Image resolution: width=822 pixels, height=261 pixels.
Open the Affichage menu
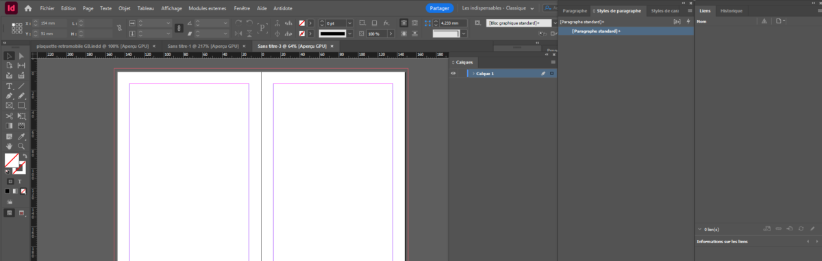(x=171, y=8)
